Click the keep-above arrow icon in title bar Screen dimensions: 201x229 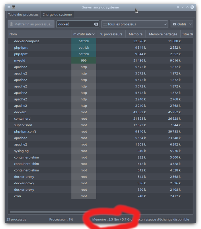pos(178,7)
